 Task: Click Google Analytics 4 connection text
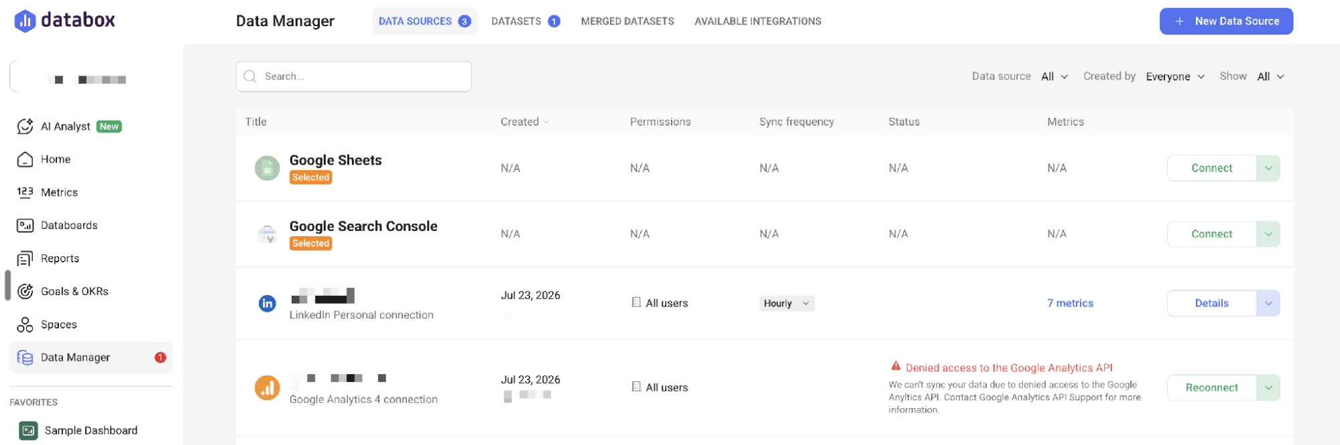click(x=363, y=399)
